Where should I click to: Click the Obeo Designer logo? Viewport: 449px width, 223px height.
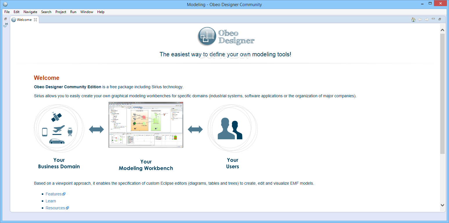[226, 36]
